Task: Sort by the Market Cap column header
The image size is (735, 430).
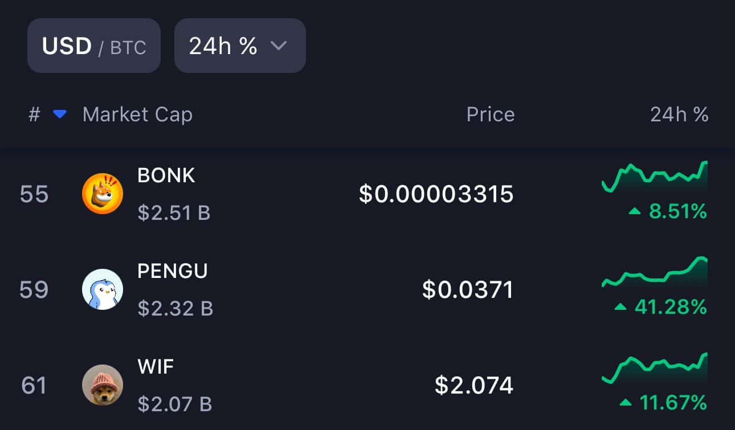Action: click(x=137, y=114)
